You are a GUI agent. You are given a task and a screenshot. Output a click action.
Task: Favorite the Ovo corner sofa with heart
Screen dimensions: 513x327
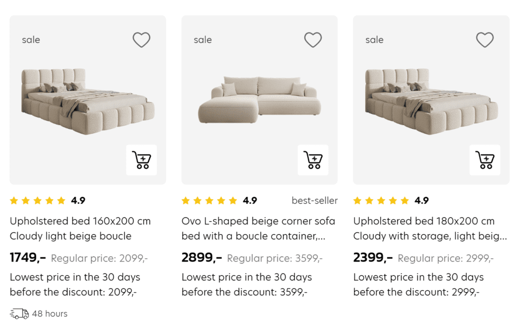(313, 39)
